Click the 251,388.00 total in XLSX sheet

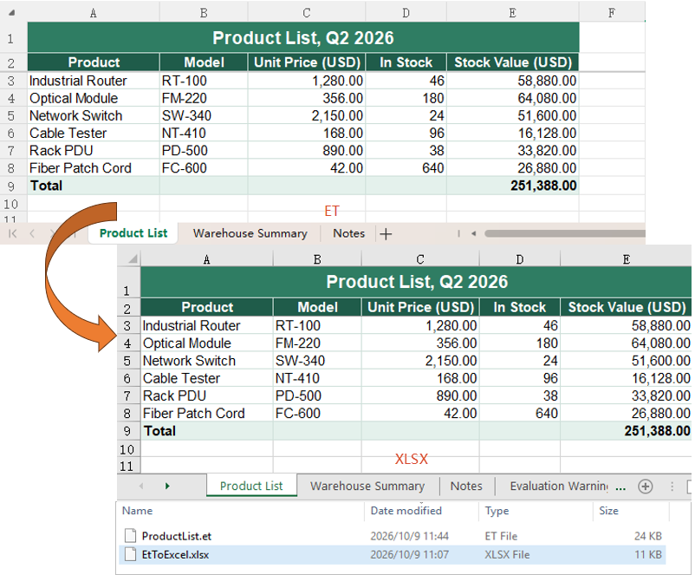626,431
